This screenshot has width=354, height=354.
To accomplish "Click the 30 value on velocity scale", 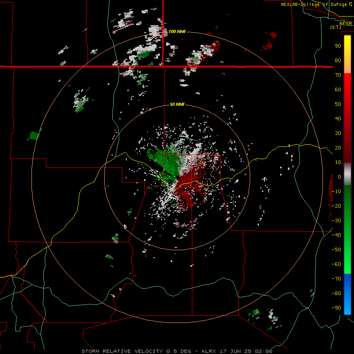I will (x=338, y=133).
